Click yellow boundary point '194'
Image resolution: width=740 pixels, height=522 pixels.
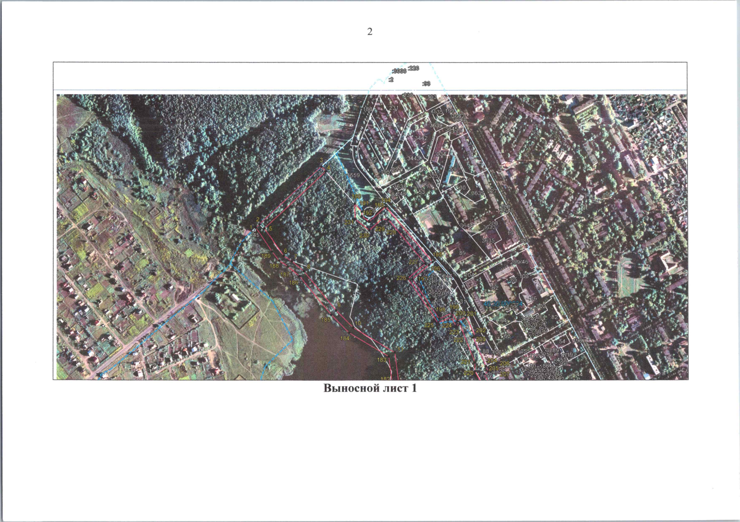tap(386, 200)
